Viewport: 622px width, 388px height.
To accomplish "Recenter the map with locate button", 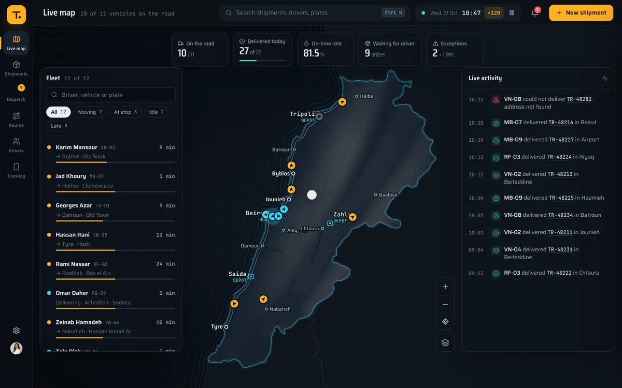I will [x=445, y=322].
